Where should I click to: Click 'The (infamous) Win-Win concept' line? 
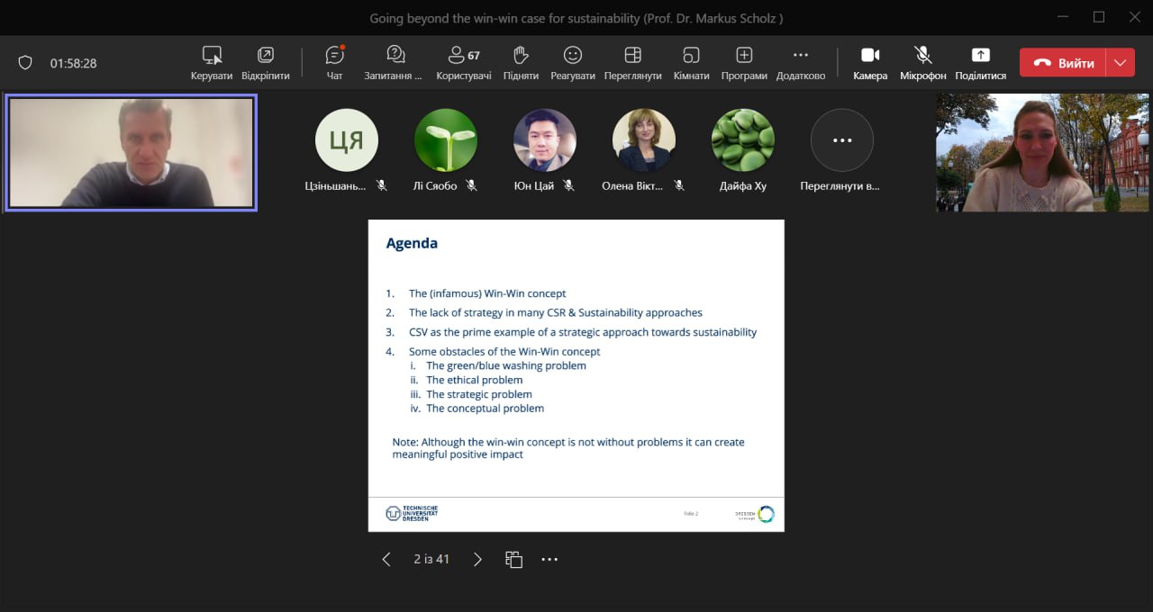coord(487,293)
